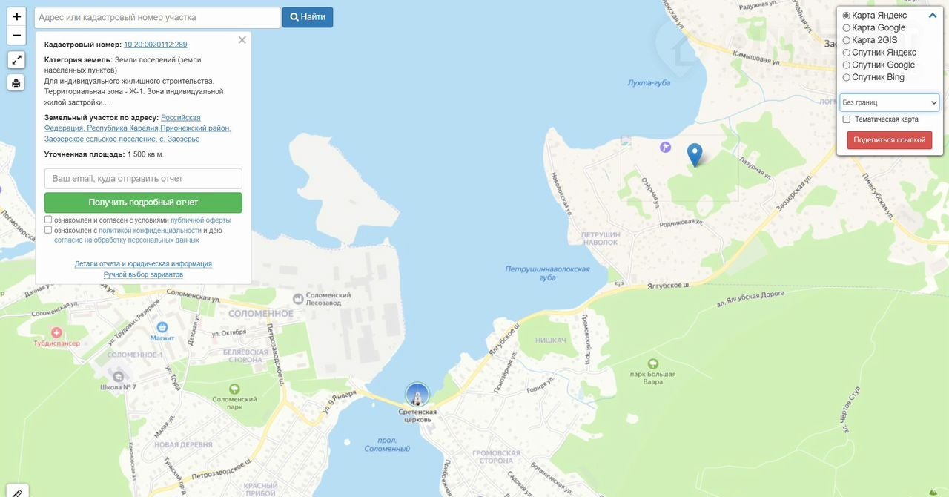Click the Сретенская церковь map icon
This screenshot has height=497, width=949.
(417, 395)
